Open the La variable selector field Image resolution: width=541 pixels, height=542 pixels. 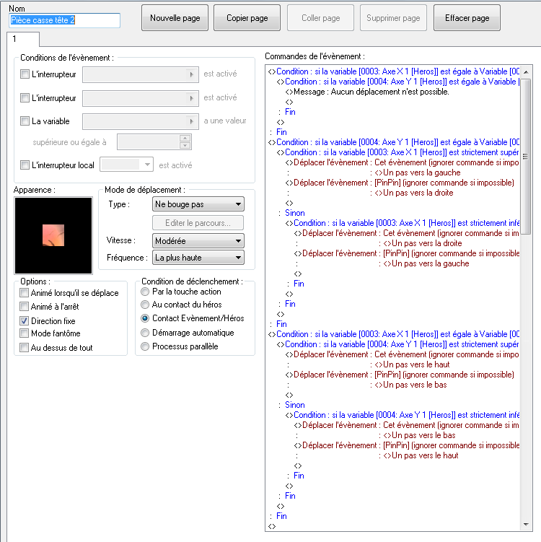click(141, 121)
